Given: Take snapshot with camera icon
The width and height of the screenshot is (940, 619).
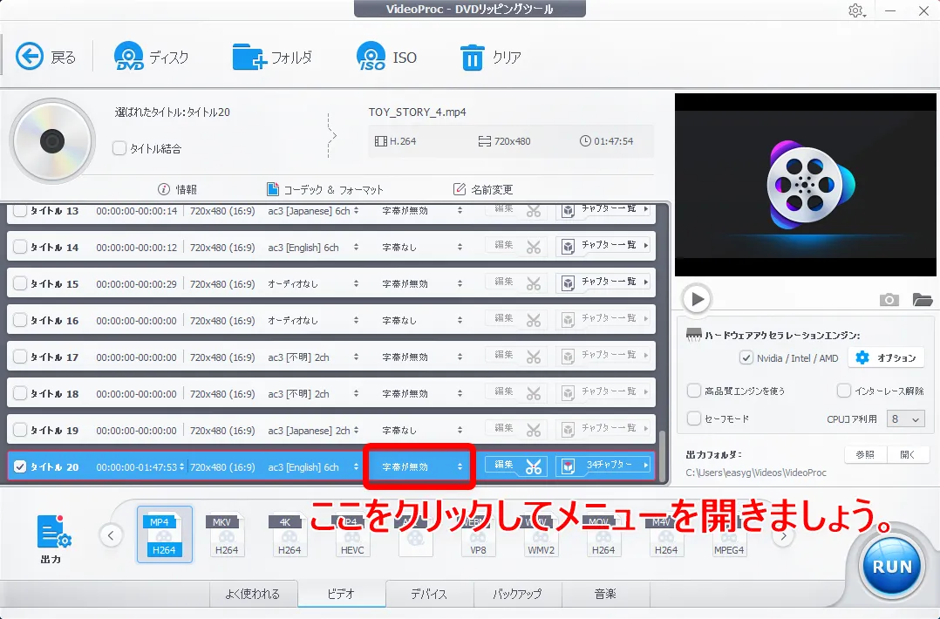Looking at the screenshot, I should click(x=889, y=299).
